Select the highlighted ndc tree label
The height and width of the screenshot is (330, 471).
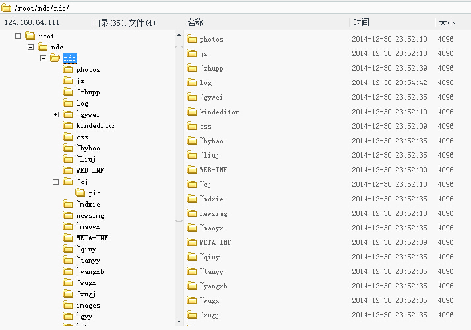(70, 58)
